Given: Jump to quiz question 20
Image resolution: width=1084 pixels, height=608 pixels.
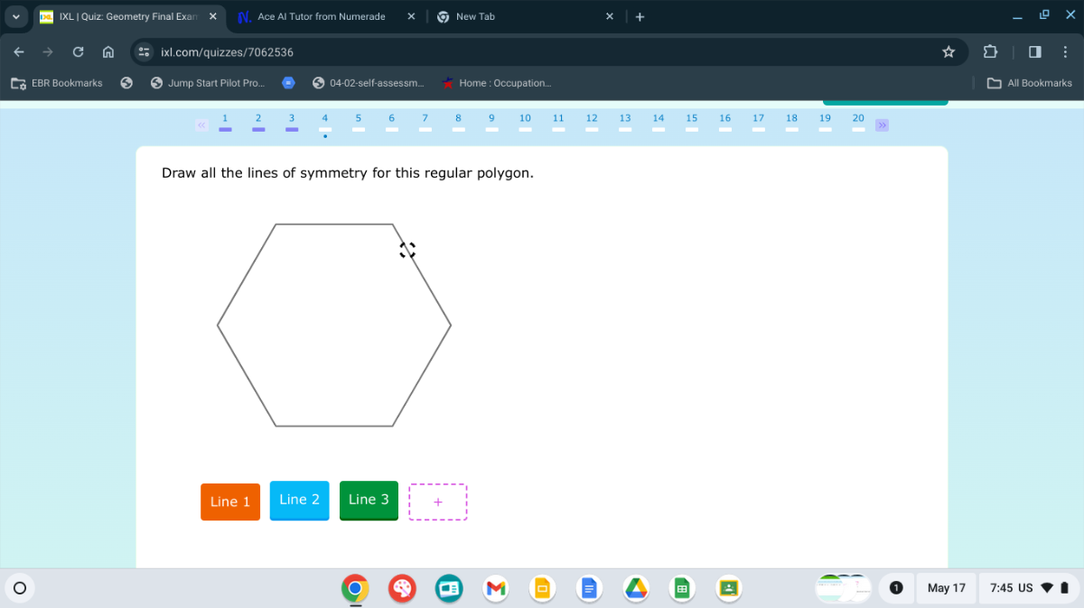Looking at the screenshot, I should pos(858,118).
